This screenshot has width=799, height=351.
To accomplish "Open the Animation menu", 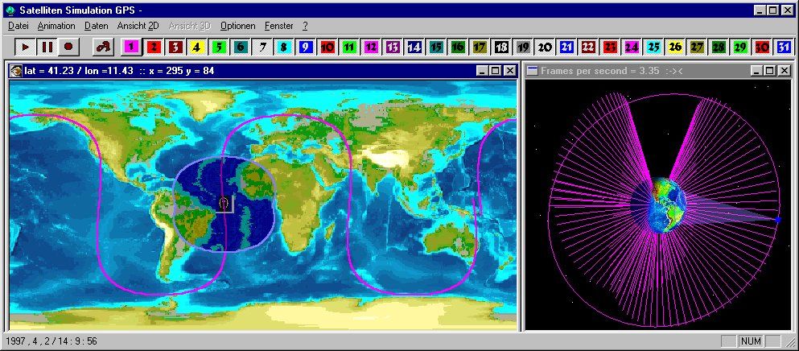I will 56,26.
